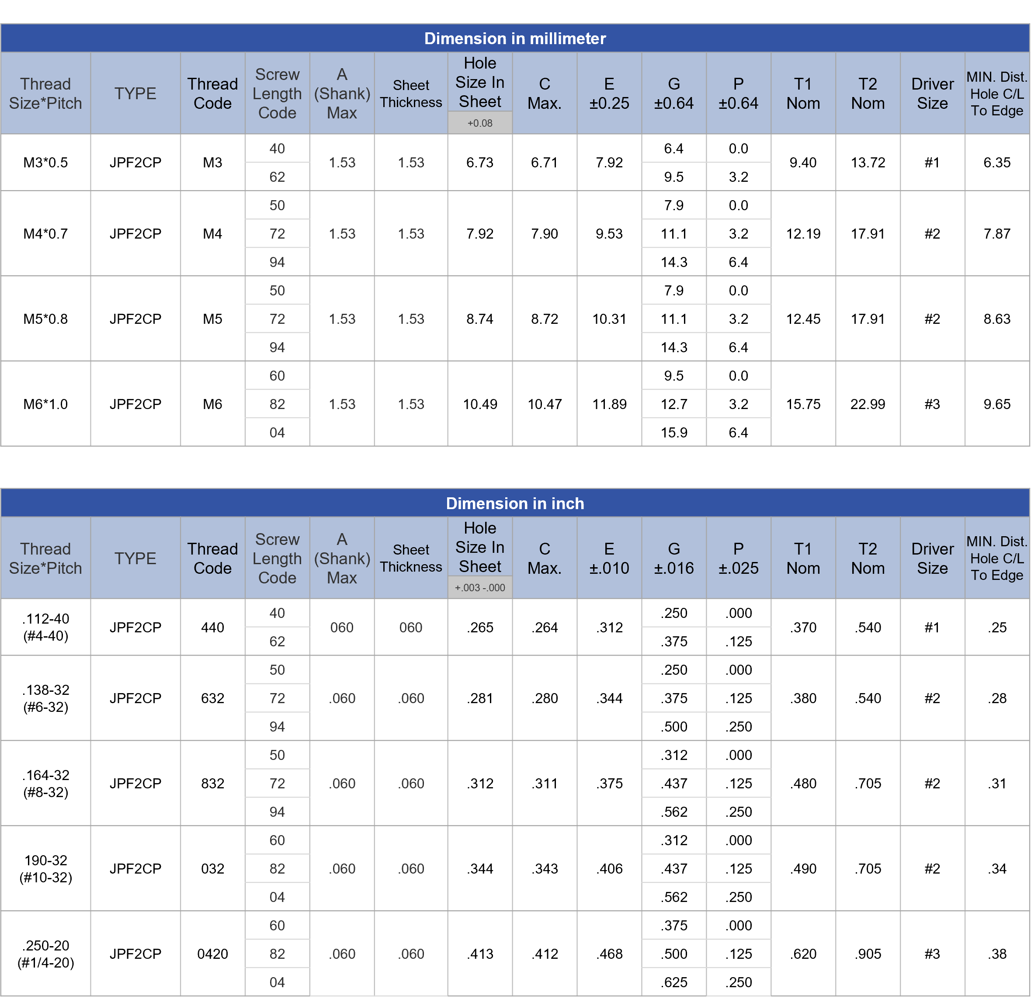The width and height of the screenshot is (1031, 999).
Task: Select hole size value .281
Action: (x=480, y=698)
